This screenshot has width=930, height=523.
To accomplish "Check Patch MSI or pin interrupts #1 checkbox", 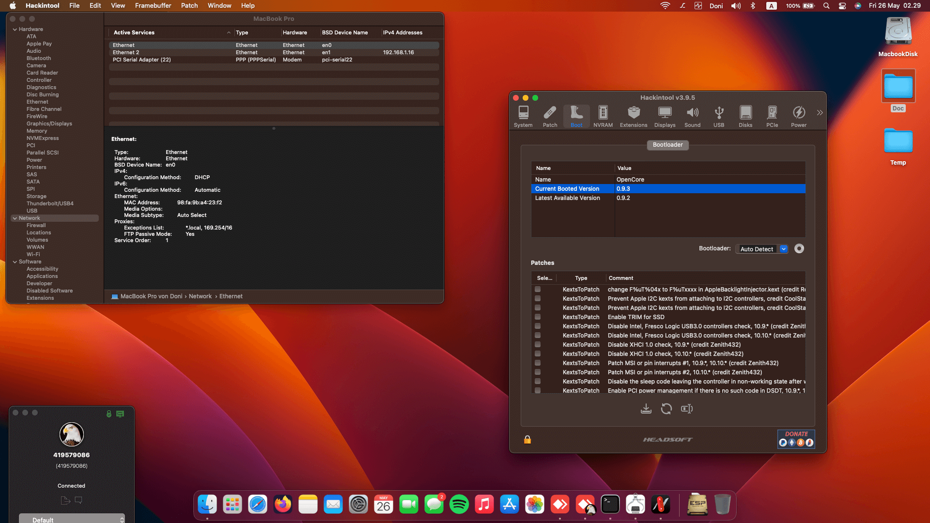I will pyautogui.click(x=538, y=363).
